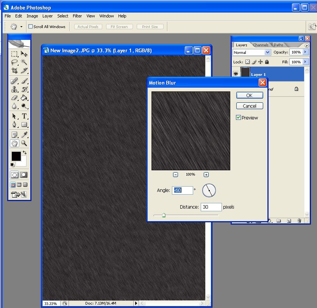Switch to the Channels tab
The height and width of the screenshot is (308, 317).
point(261,45)
